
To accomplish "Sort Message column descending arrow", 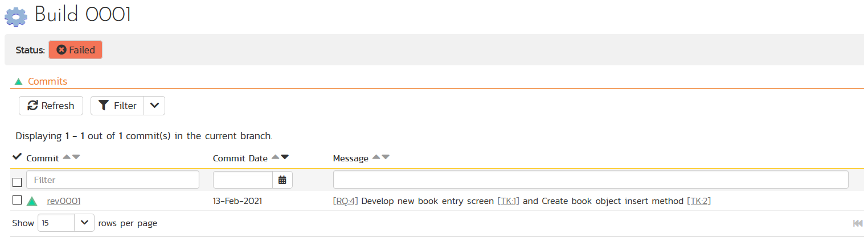I will (386, 157).
